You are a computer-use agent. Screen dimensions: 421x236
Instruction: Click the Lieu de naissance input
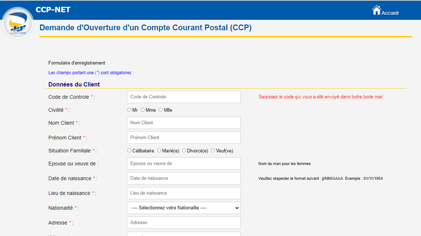coord(184,193)
